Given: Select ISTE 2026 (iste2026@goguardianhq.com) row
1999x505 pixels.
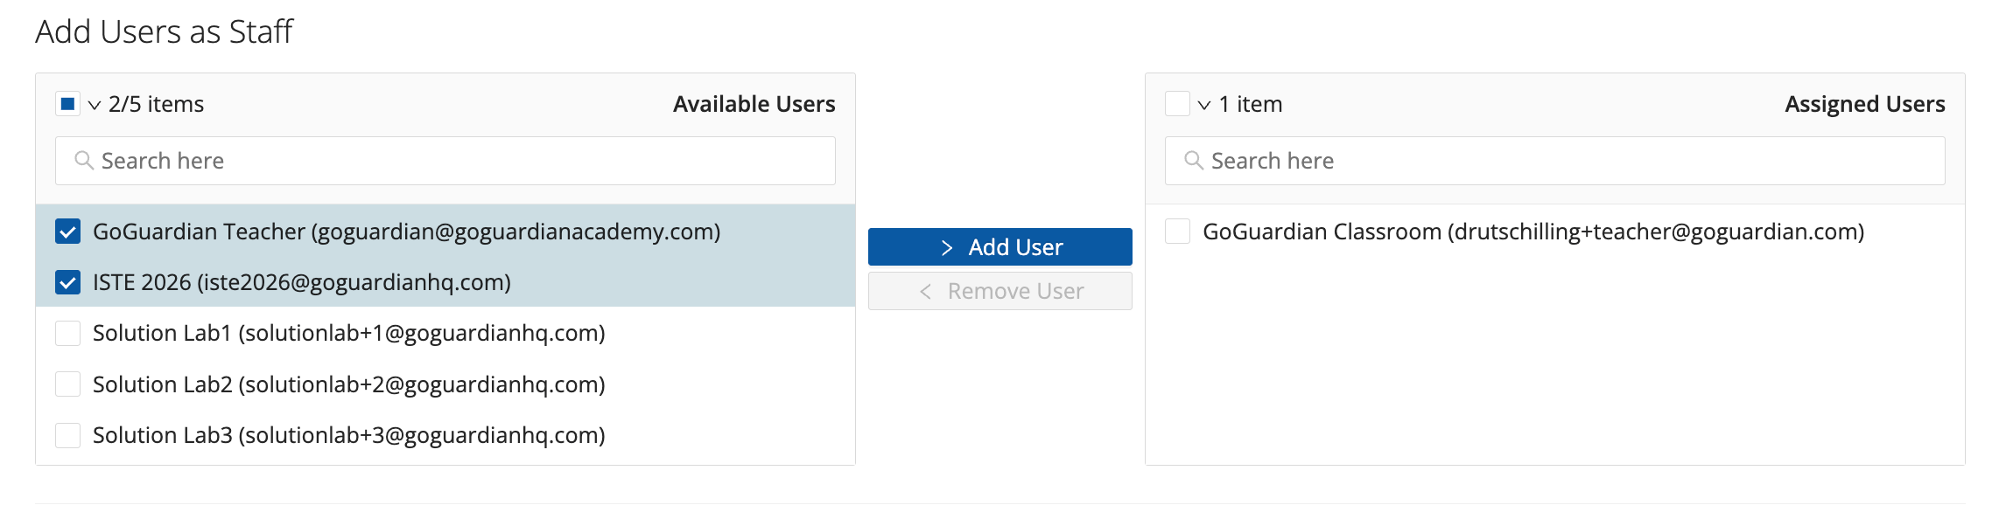Looking at the screenshot, I should coord(445,282).
